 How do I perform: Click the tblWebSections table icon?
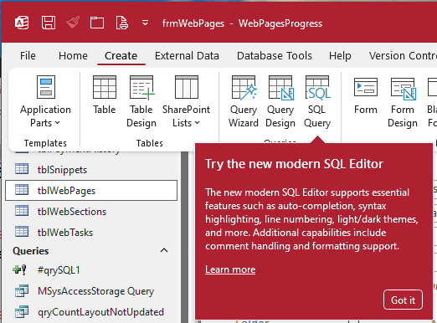click(x=22, y=211)
